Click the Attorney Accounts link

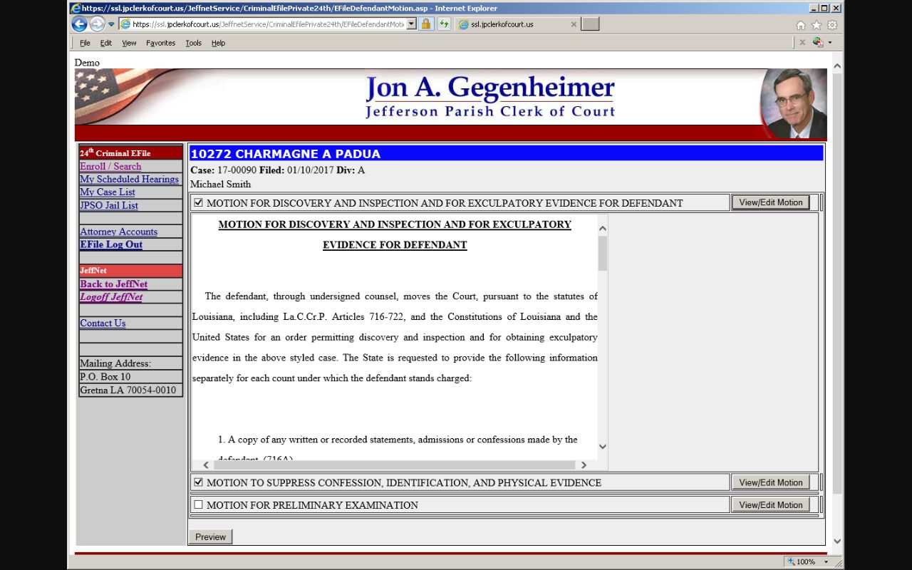coord(118,232)
